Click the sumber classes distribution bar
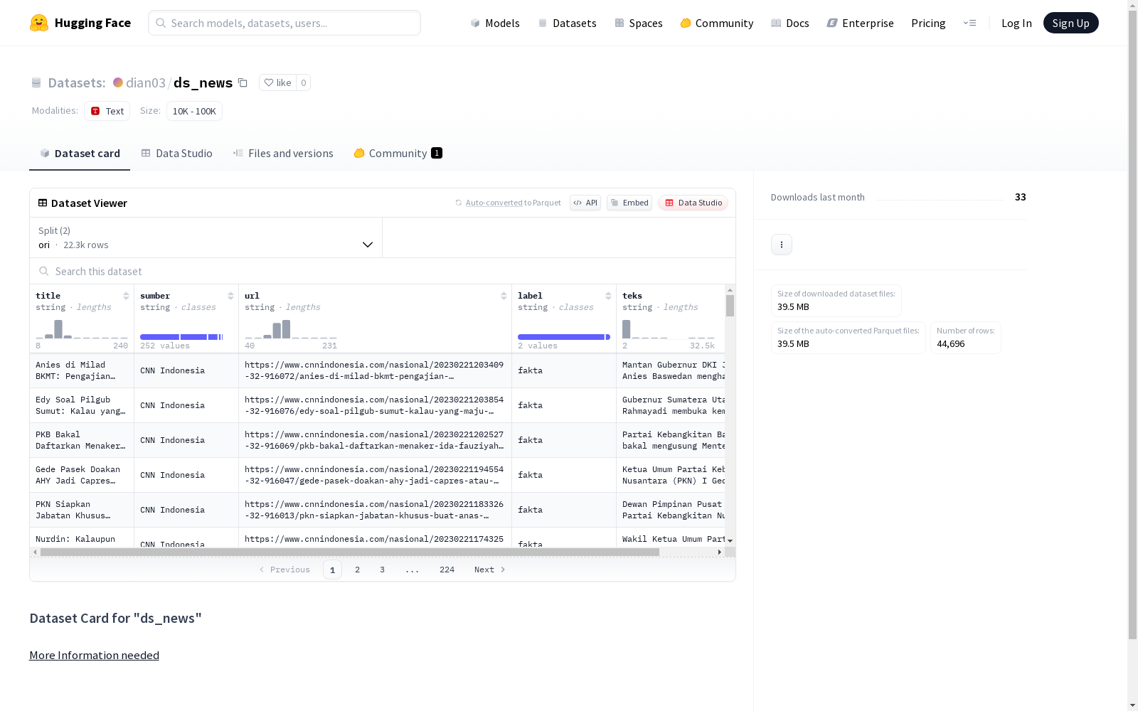1138x711 pixels. [x=181, y=337]
